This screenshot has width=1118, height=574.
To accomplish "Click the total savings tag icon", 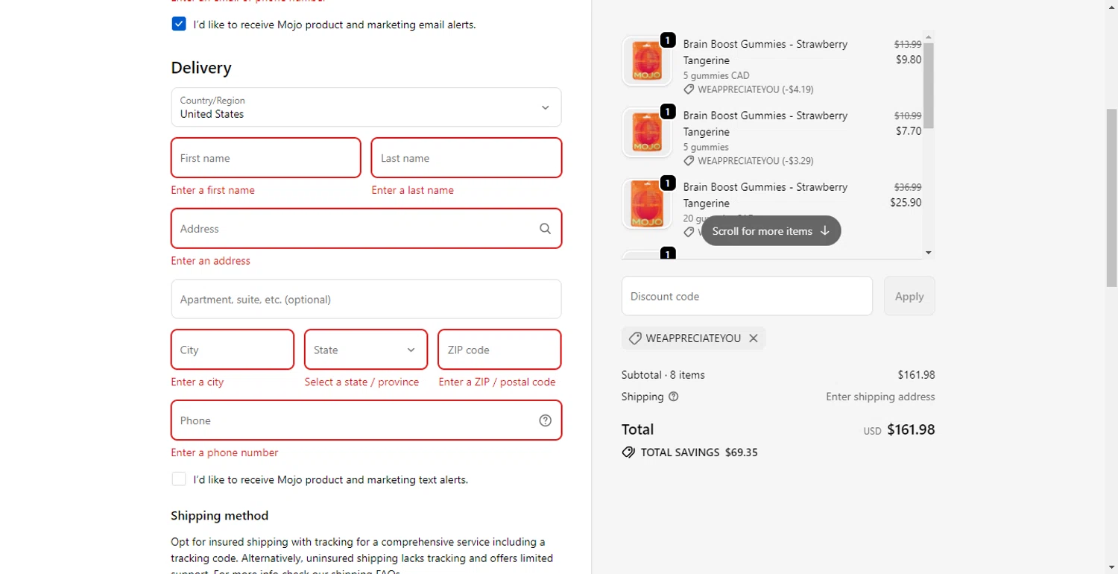I will point(628,452).
